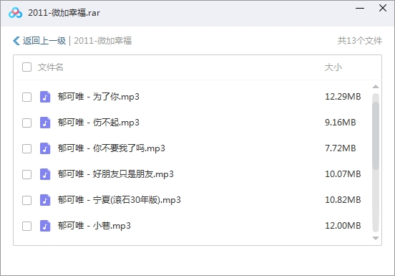
Task: Click file name 郁可唯 - 为了你.mp3
Action: [x=99, y=97]
